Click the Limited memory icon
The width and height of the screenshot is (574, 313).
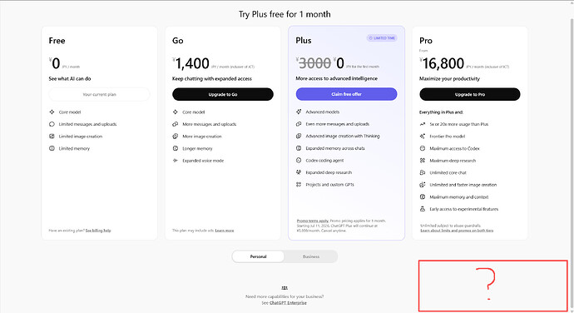pos(52,148)
